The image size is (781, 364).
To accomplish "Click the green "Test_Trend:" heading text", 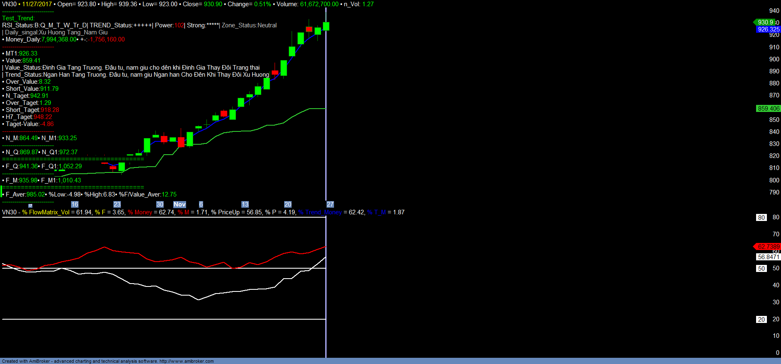I will point(18,18).
